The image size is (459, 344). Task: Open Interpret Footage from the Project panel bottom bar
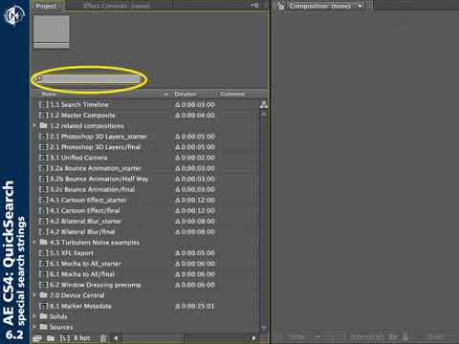pos(37,338)
